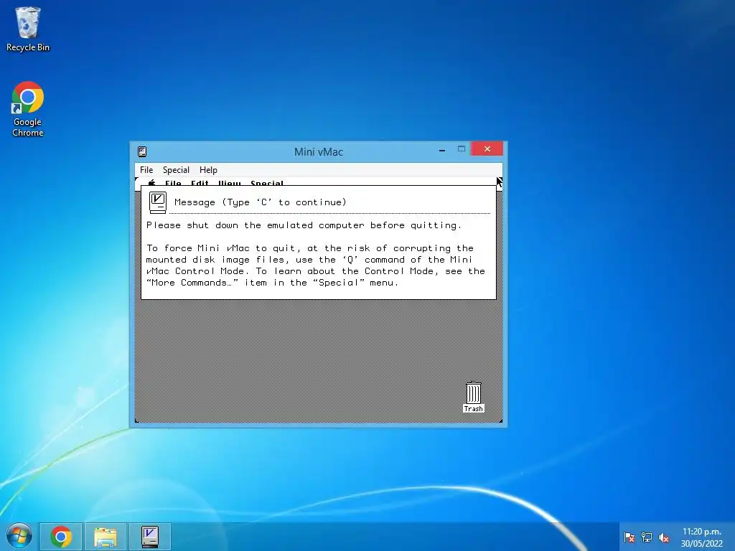Viewport: 735px width, 551px height.
Task: Open the Mini vMac File menu
Action: coord(146,169)
